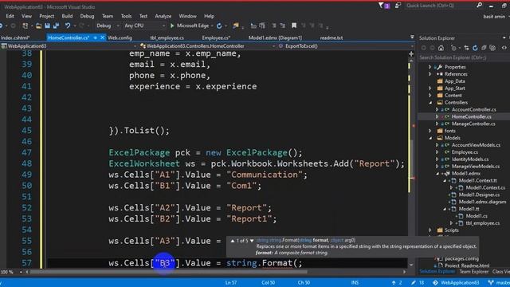Expand the Scripts folder

(x=430, y=230)
